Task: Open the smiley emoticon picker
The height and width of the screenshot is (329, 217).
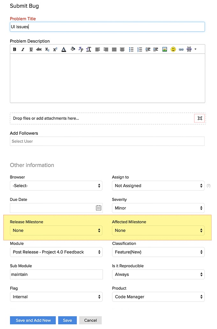Action: coord(173,50)
